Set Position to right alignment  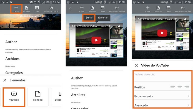point(187,87)
